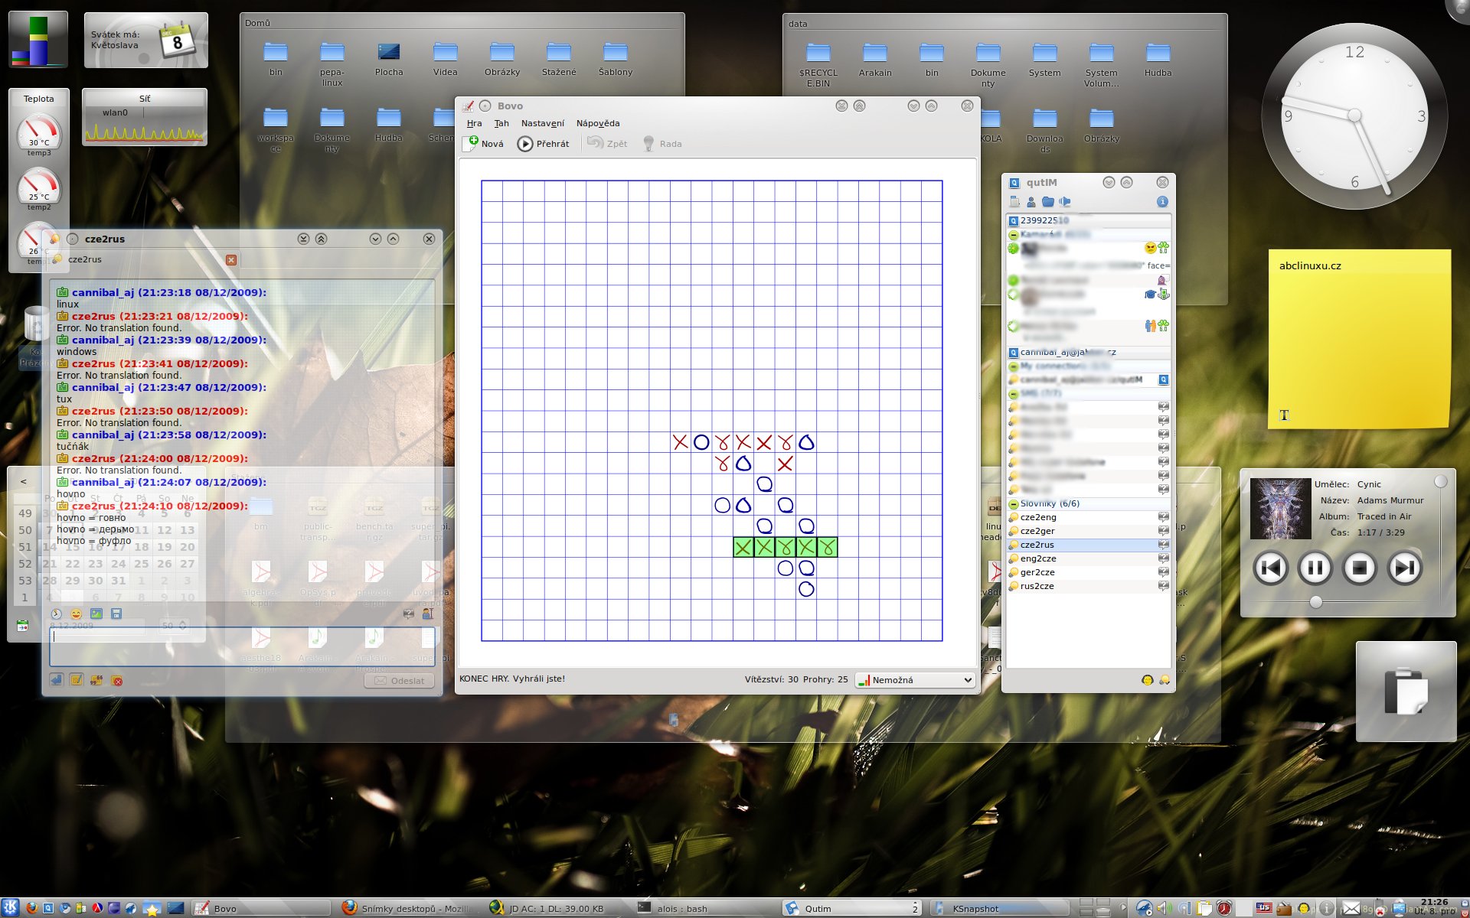Open the Qutim grouped taskbar entry

[x=852, y=908]
